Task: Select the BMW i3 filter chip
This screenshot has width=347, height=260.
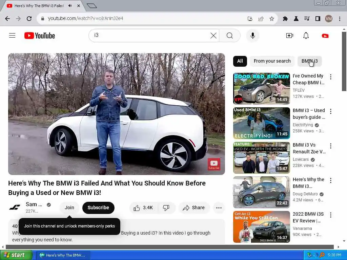Action: (x=309, y=61)
